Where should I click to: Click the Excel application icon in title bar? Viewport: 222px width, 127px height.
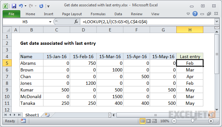(5, 6)
